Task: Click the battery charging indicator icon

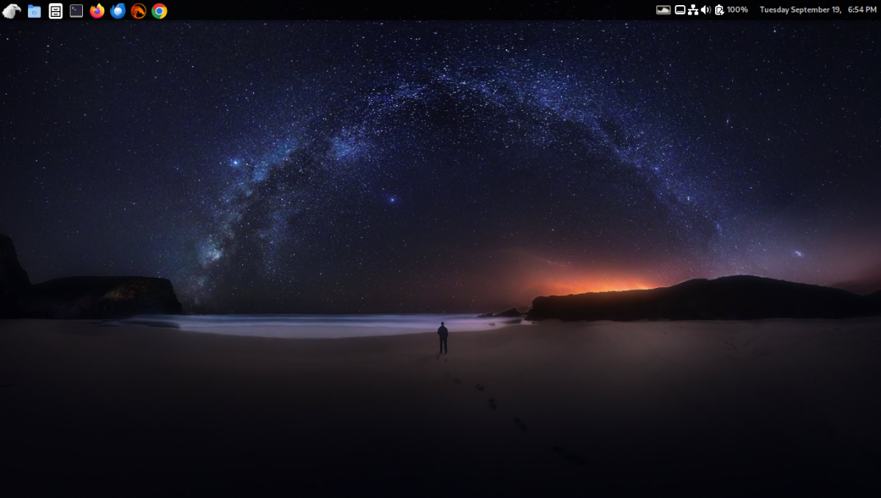Action: click(x=719, y=10)
